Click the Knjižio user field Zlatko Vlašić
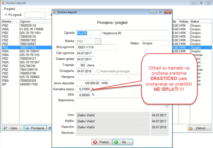The image size is (213, 148). coord(113,121)
